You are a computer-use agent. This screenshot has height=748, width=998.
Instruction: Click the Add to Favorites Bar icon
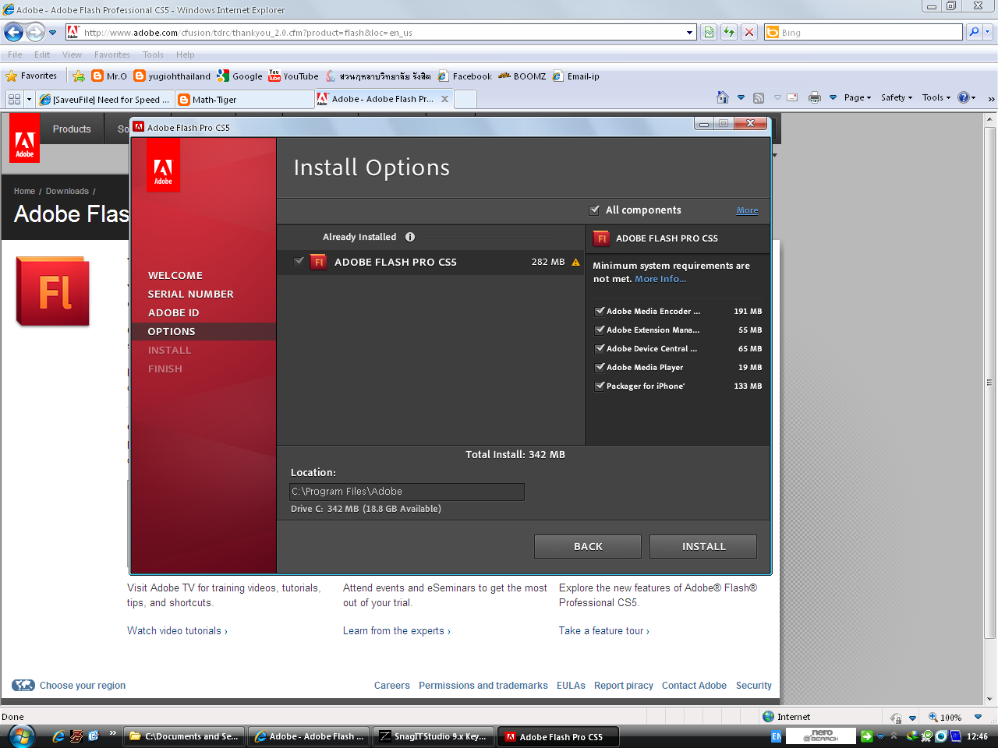point(79,76)
